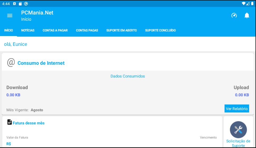Open the CONTAS PAGAS tab
256x148 pixels.
click(x=87, y=30)
